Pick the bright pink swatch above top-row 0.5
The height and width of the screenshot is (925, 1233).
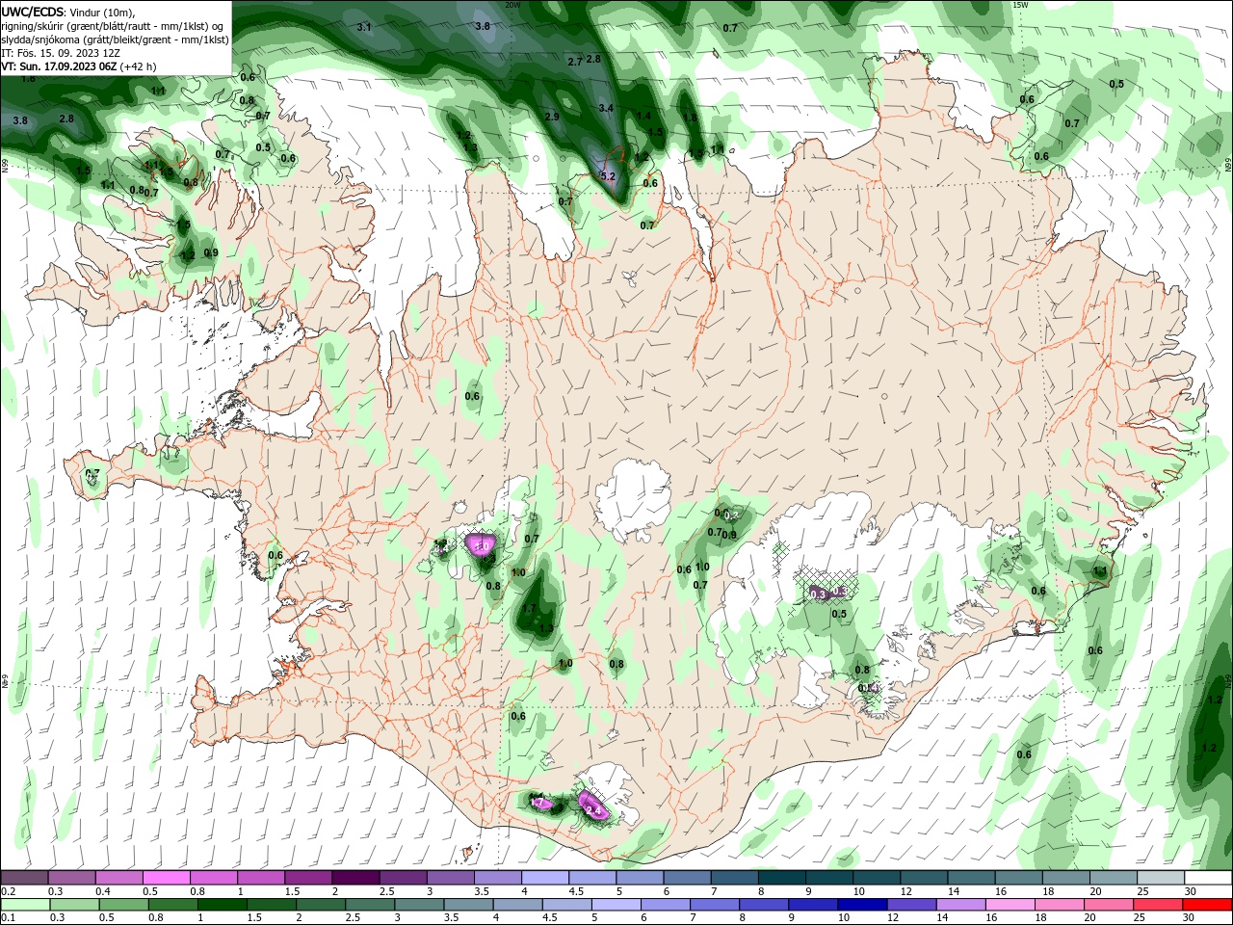(x=166, y=878)
